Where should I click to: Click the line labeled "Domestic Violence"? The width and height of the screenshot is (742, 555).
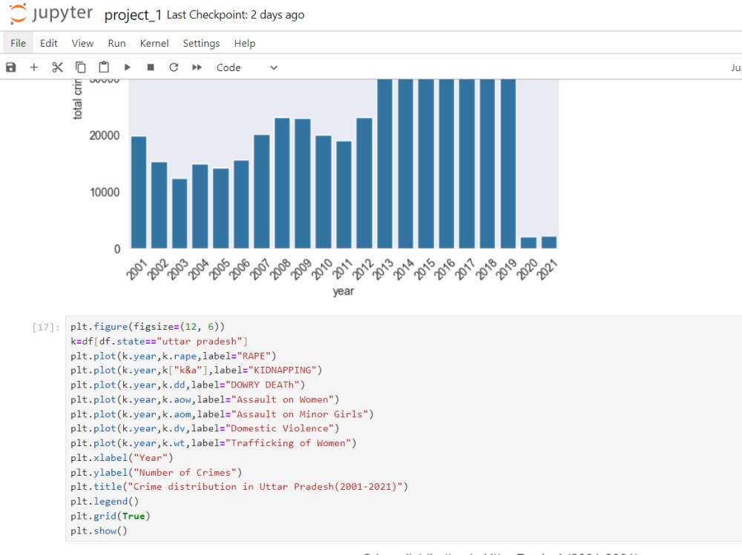205,428
